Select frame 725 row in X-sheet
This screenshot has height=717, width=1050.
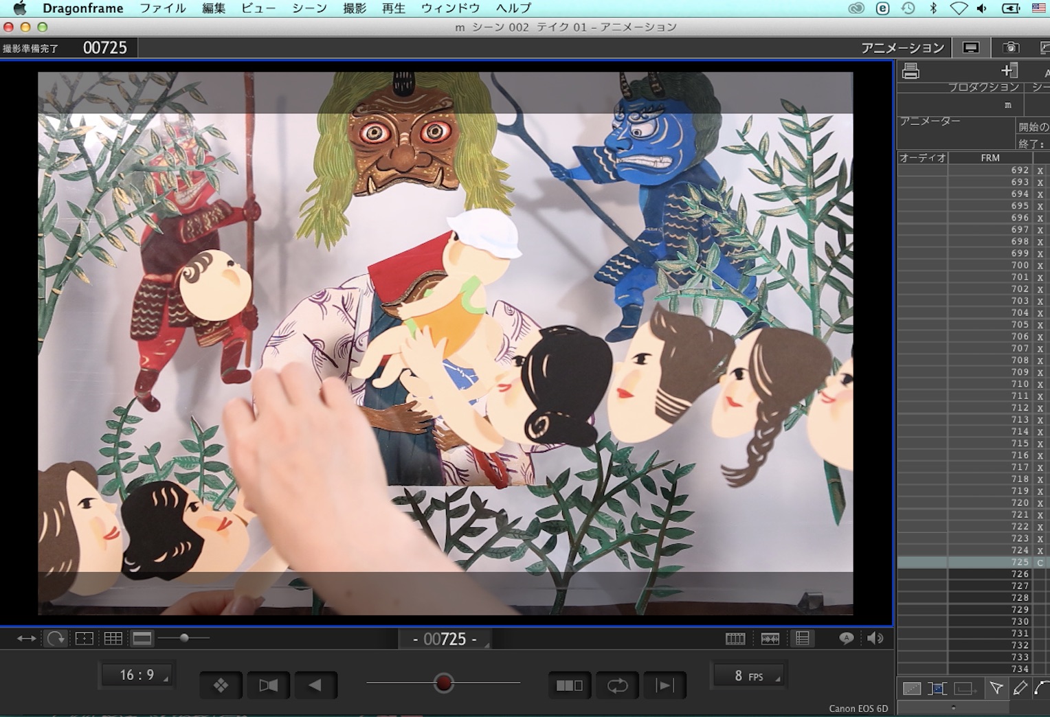[x=973, y=562]
